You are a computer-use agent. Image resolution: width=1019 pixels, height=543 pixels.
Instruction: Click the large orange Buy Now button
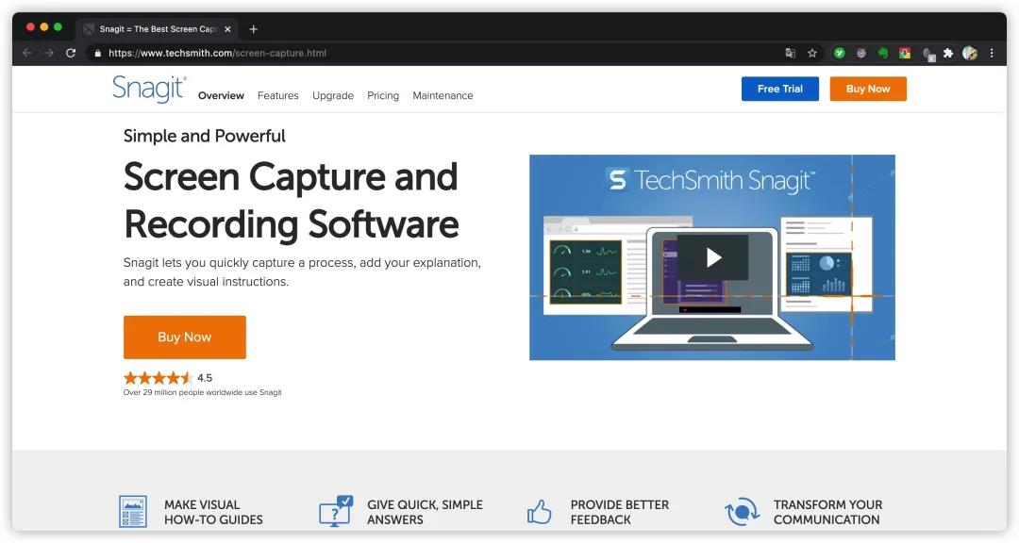[x=185, y=337]
